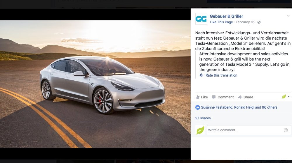The image size is (292, 163).
Task: Click the Share arrow icon
Action: pyautogui.click(x=240, y=97)
